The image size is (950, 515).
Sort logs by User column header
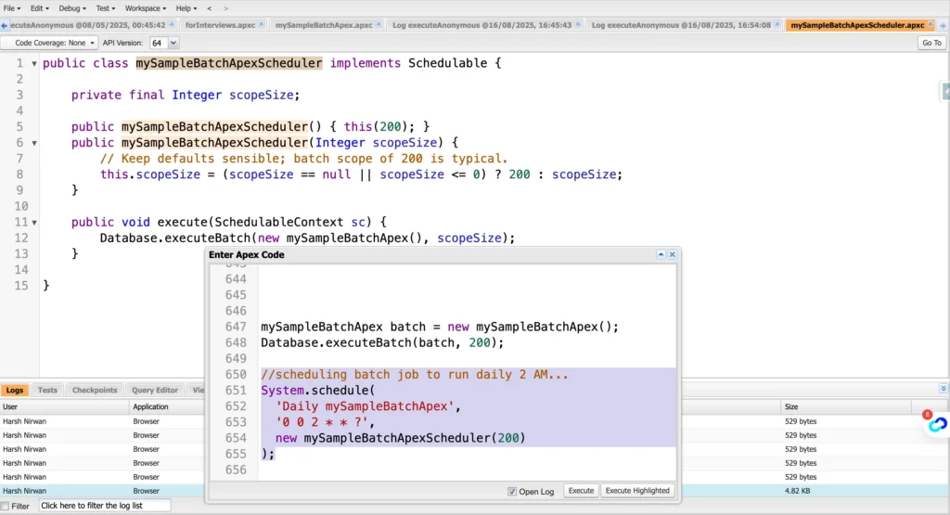click(x=65, y=407)
